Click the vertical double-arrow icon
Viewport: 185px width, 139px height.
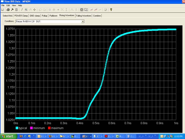tap(76, 10)
